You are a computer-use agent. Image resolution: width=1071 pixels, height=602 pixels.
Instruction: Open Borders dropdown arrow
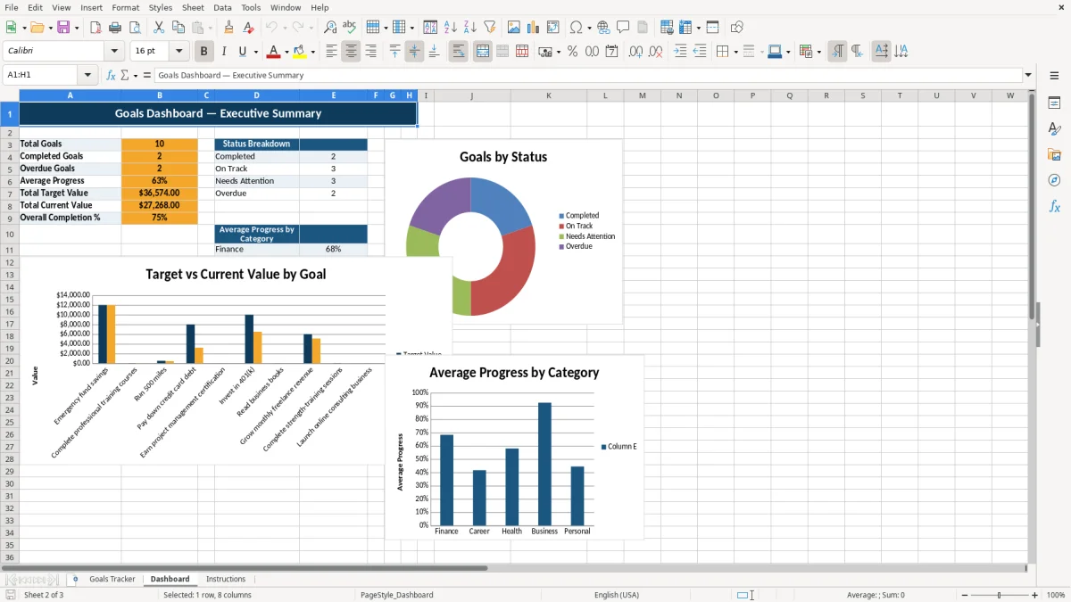pyautogui.click(x=735, y=52)
